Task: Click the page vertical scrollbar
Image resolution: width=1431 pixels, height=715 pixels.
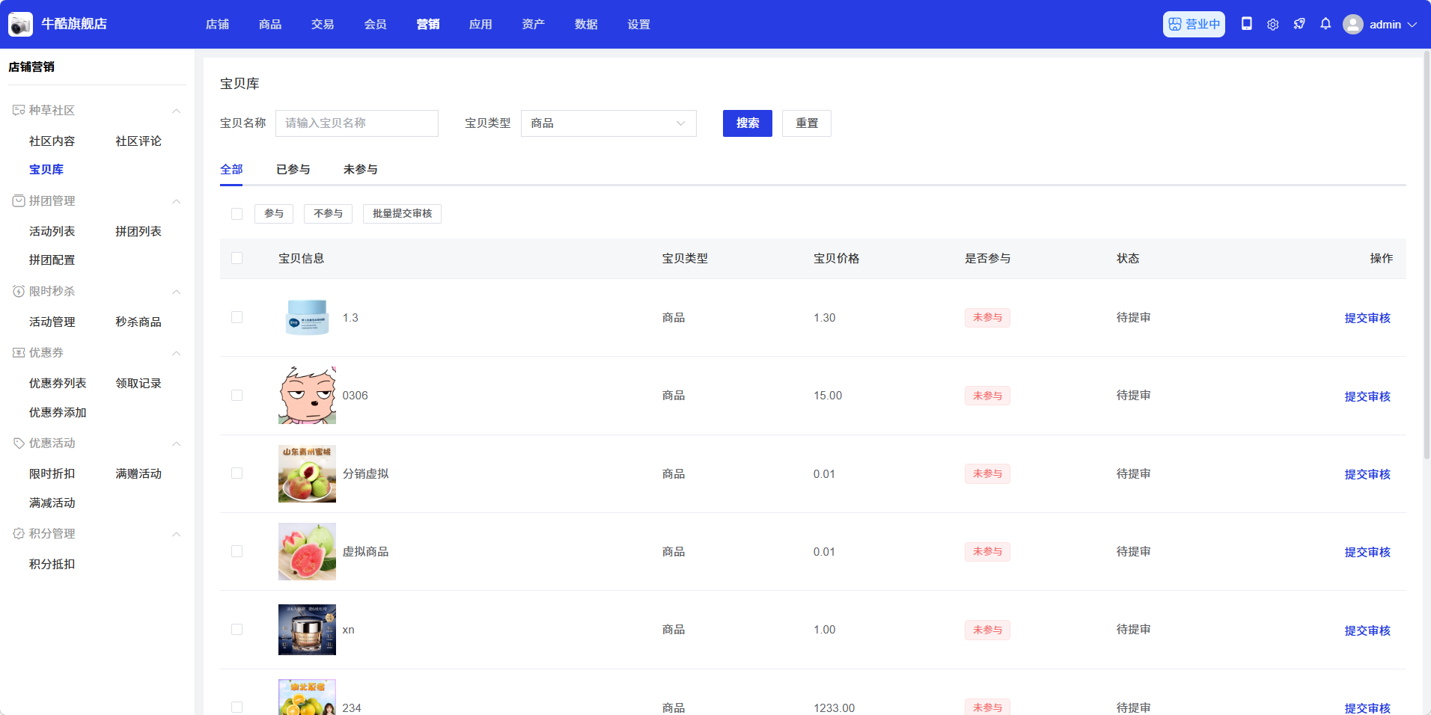Action: click(1427, 254)
